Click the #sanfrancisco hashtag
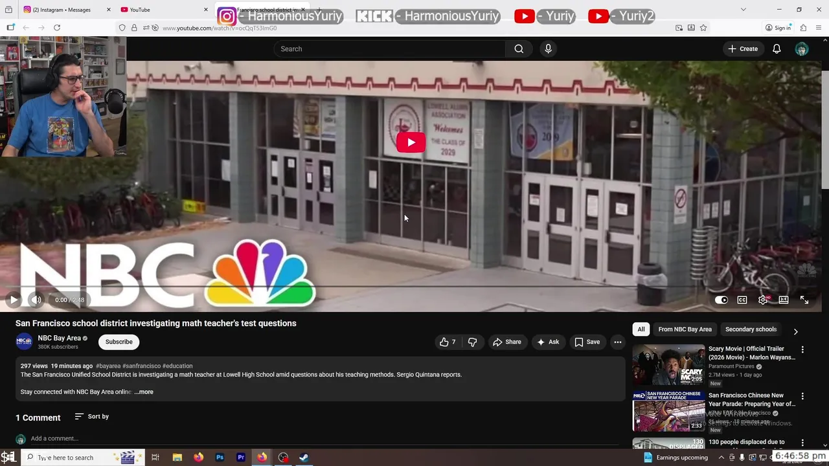This screenshot has width=829, height=466. (141, 366)
